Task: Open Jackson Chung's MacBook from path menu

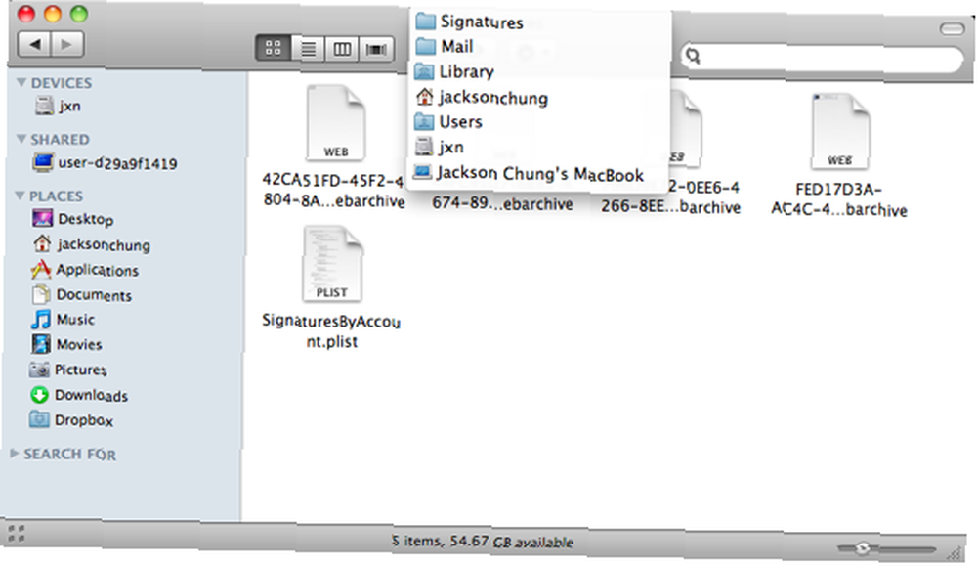Action: tap(539, 173)
